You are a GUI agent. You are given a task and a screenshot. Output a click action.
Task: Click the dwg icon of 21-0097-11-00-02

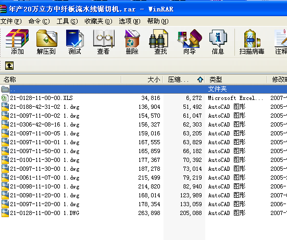point(5,116)
